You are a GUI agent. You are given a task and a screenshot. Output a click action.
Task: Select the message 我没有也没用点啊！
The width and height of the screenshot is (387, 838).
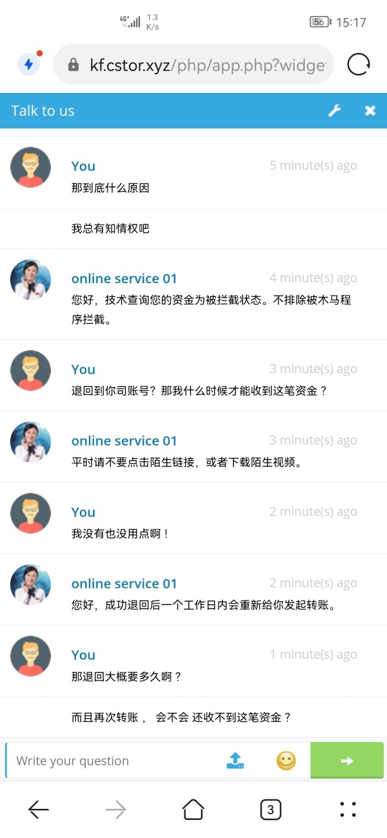tap(121, 534)
